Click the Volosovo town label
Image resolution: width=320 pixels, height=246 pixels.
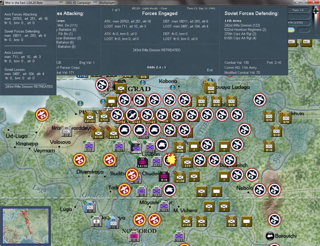click(x=60, y=142)
